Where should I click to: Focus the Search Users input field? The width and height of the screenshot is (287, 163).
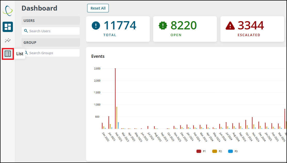[x=51, y=31]
